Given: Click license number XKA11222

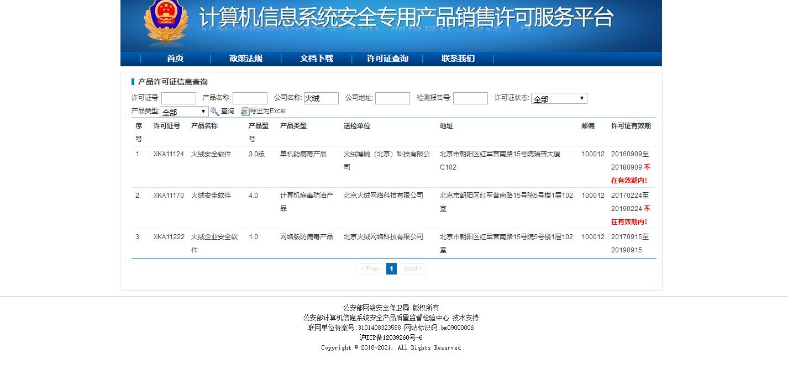Looking at the screenshot, I should click(x=169, y=237).
